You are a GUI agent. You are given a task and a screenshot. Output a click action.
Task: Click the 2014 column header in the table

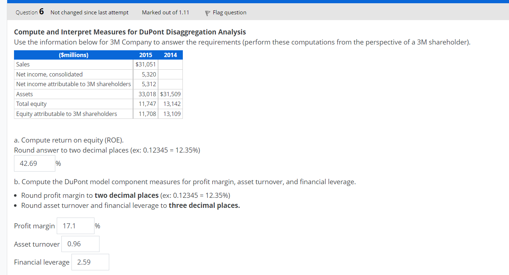(x=170, y=55)
